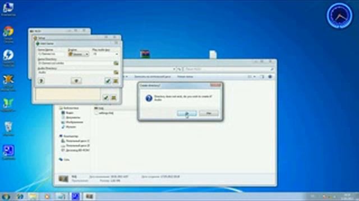
Task: Open the Recycle Bin on desktop
Action: click(x=8, y=129)
